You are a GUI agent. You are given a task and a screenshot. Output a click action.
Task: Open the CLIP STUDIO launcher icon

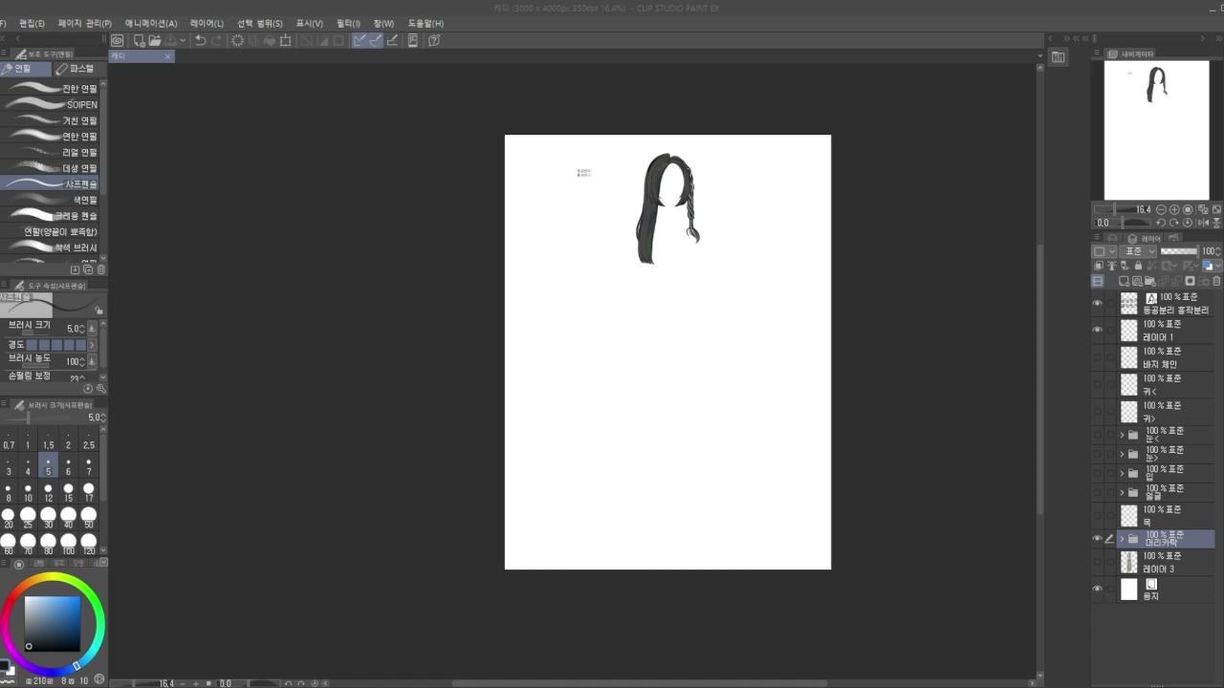[117, 40]
